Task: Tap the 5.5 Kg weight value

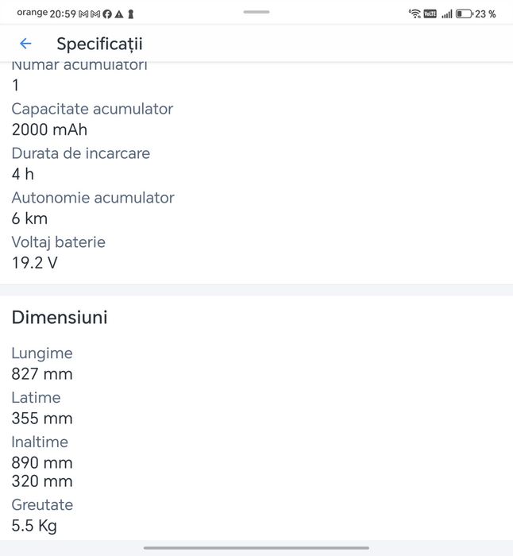Action: (34, 526)
